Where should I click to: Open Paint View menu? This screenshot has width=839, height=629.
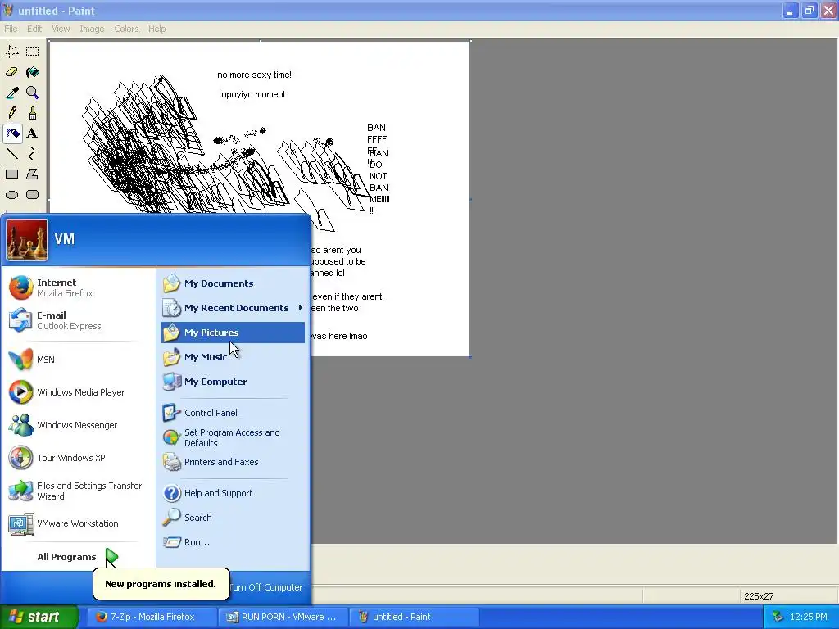pos(61,29)
